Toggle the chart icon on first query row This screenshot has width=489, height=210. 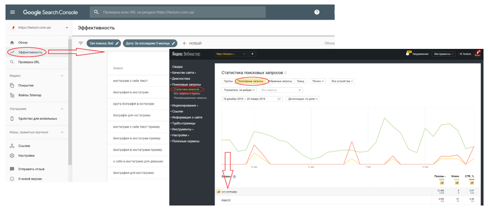coord(219,192)
